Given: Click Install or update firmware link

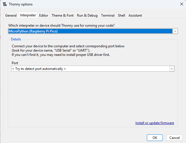Looking at the screenshot, I should (155, 123).
